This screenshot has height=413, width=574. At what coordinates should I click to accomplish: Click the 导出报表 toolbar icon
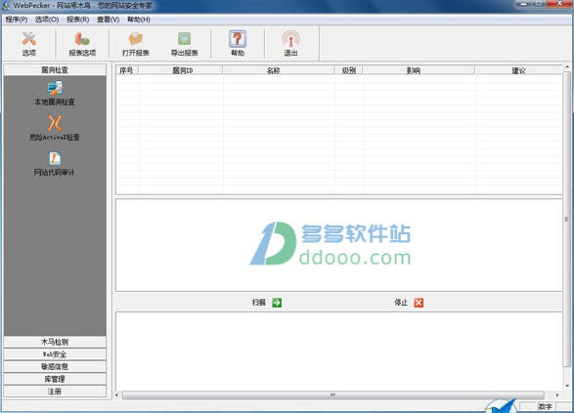(x=184, y=43)
